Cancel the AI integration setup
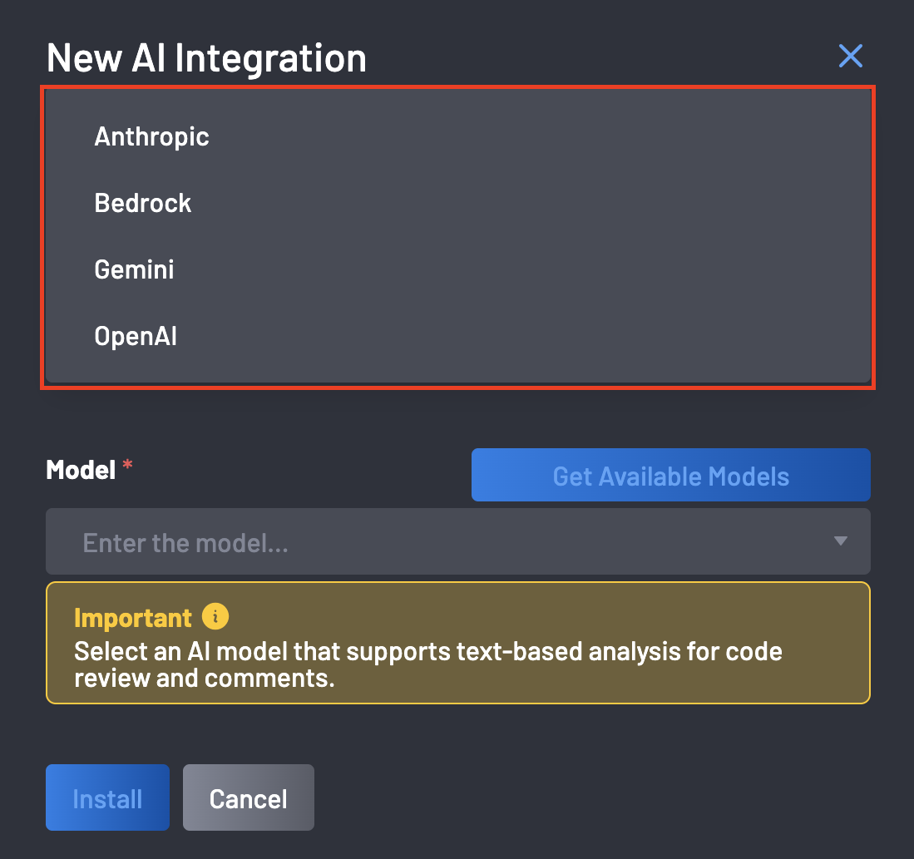 coord(248,798)
